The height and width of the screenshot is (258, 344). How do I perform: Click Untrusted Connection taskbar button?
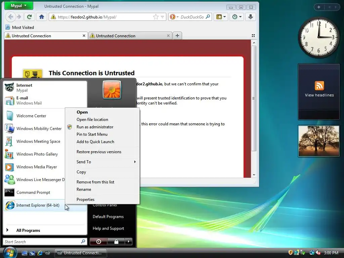81,253
